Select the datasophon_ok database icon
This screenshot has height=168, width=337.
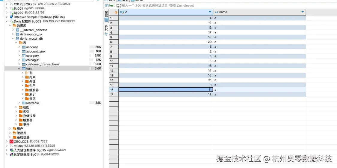coord(18,34)
